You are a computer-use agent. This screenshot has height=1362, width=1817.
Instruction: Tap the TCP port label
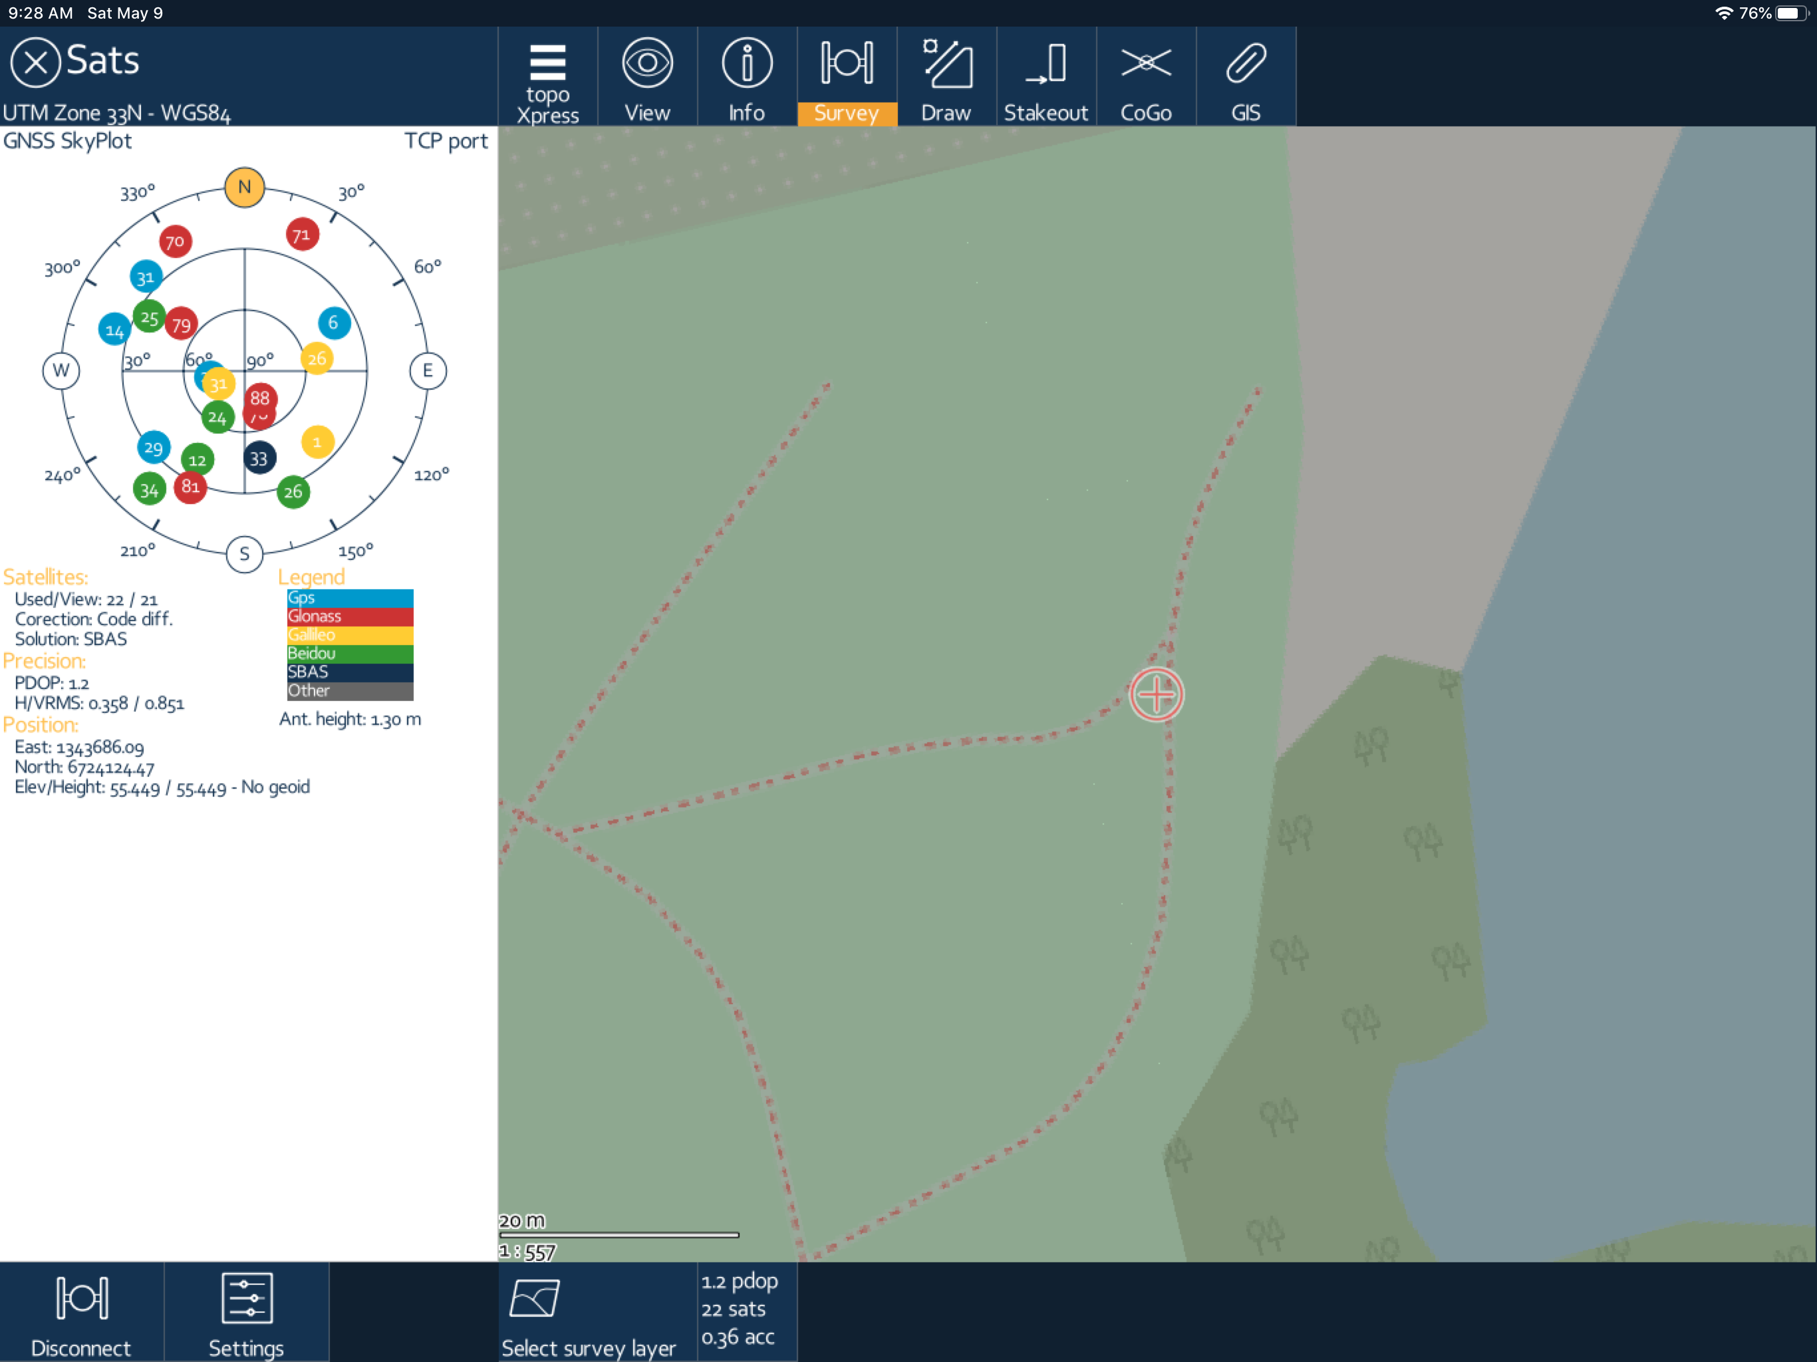[445, 140]
